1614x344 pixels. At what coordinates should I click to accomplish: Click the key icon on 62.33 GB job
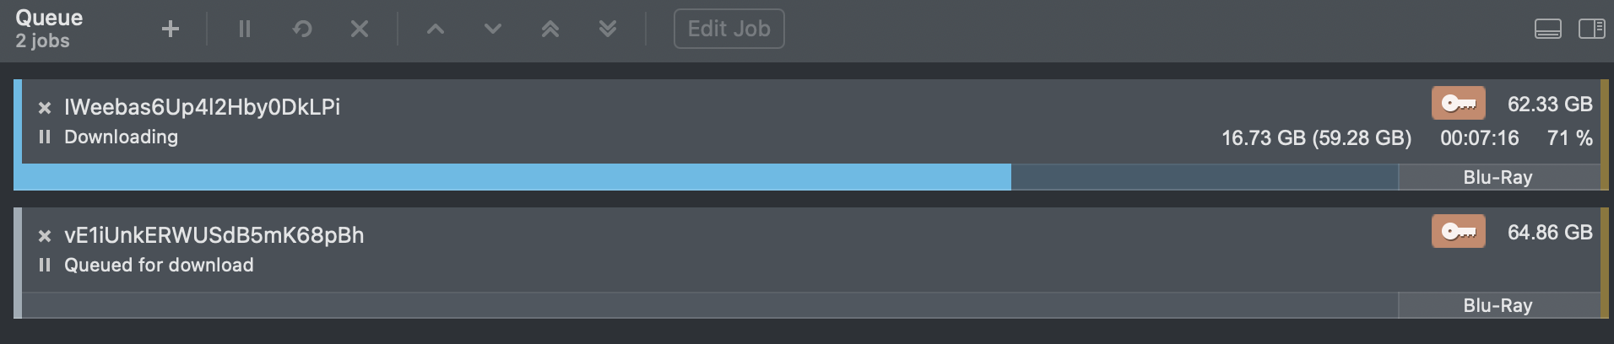[1459, 103]
